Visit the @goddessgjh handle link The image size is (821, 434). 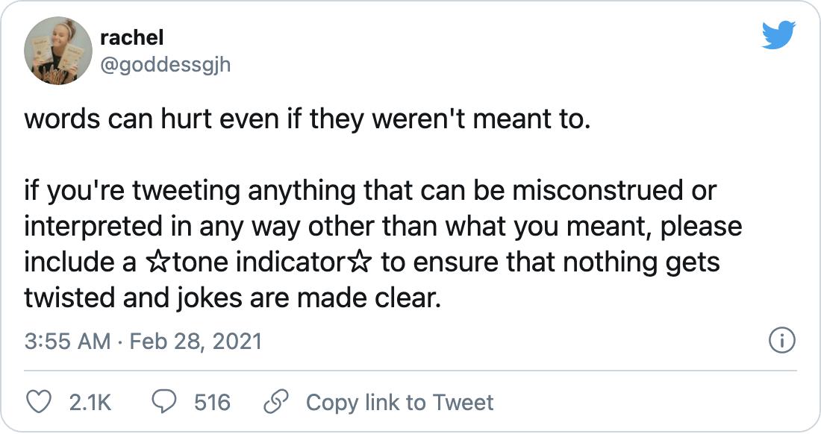click(x=165, y=66)
